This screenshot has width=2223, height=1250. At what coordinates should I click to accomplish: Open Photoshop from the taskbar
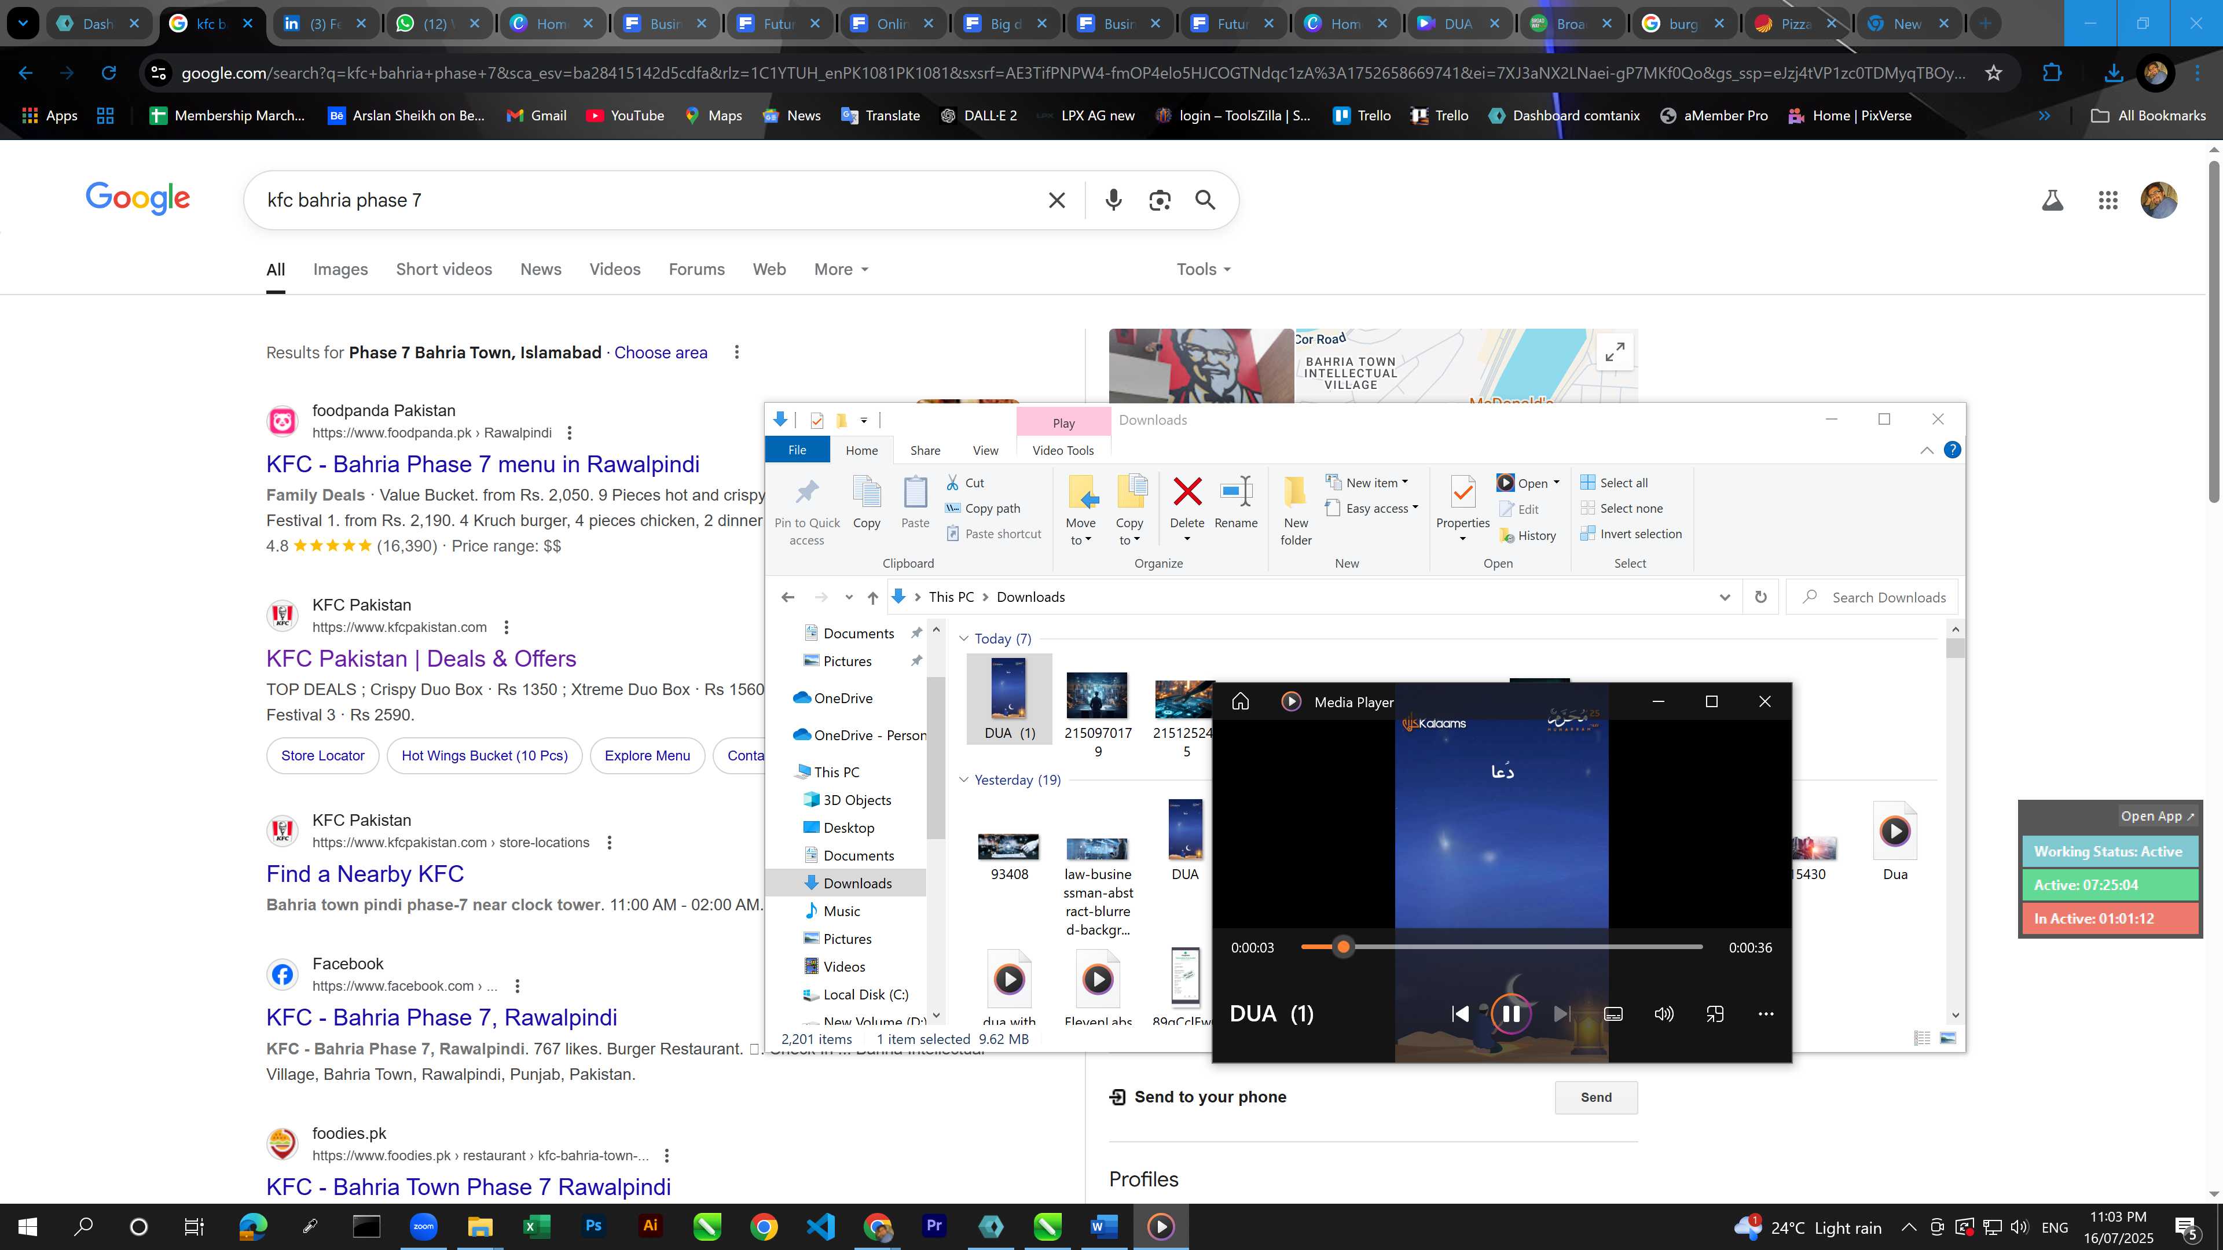pyautogui.click(x=593, y=1227)
